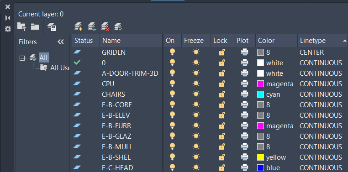Toggle plotting for CPU layer

point(245,83)
